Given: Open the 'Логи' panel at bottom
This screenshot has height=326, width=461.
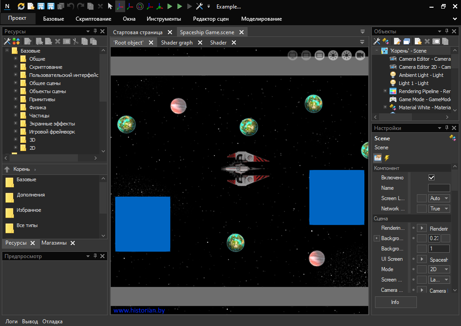Looking at the screenshot, I should point(11,322).
